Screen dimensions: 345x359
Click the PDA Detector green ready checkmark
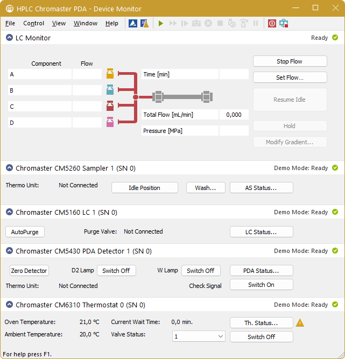coord(335,251)
